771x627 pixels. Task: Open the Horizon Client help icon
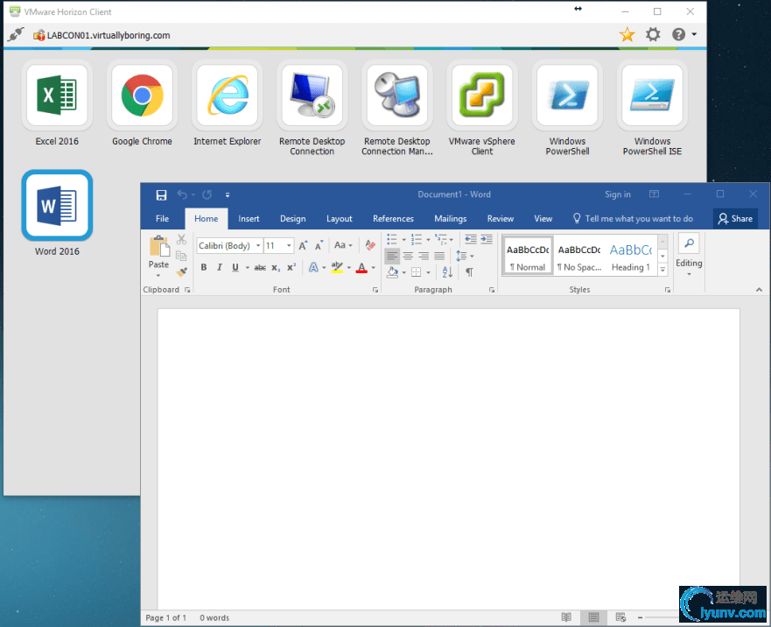[x=678, y=34]
